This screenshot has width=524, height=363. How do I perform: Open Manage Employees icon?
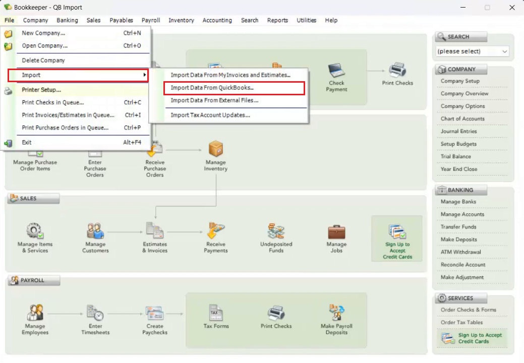coord(35,313)
